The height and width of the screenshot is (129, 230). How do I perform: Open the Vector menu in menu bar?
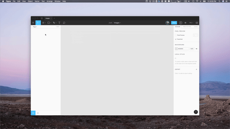click(x=37, y=1)
